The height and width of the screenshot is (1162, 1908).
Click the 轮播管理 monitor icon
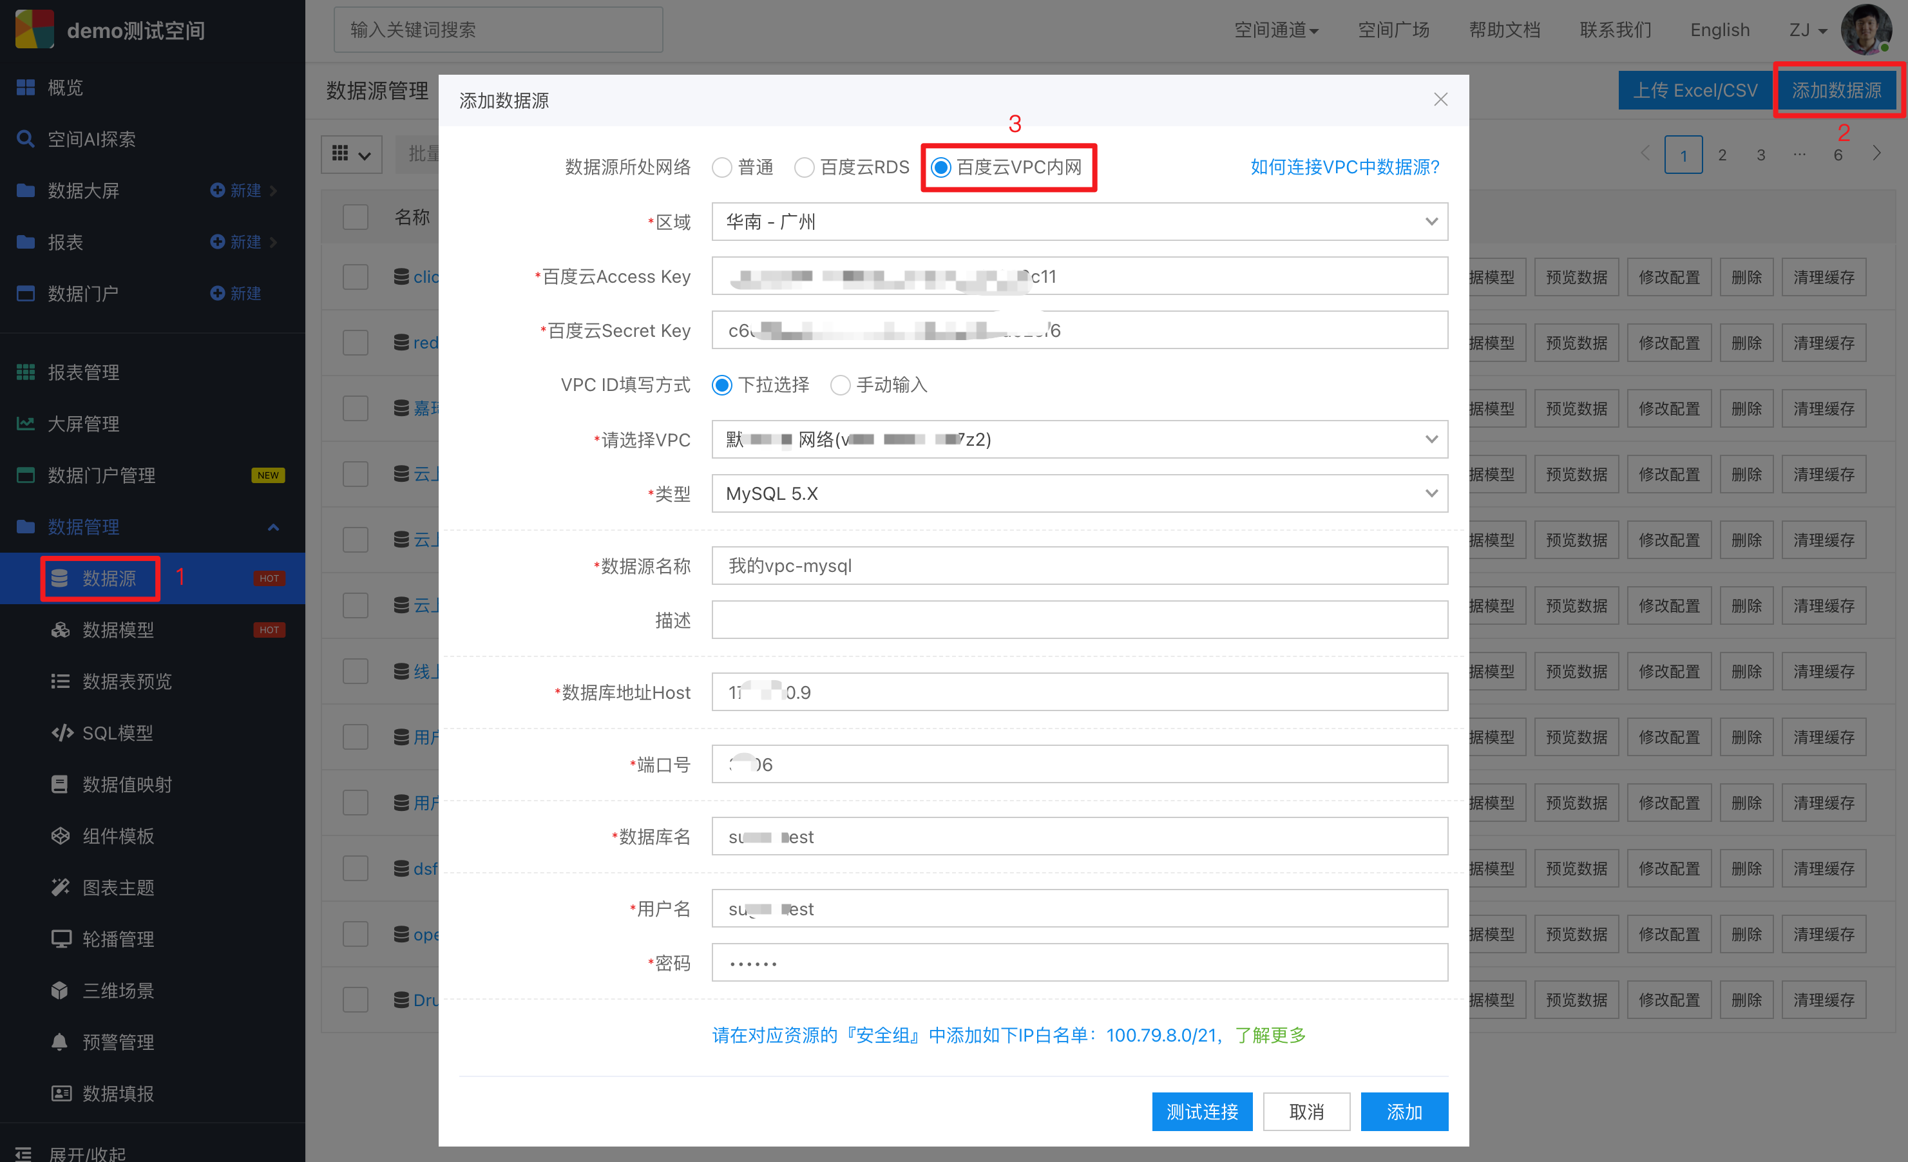click(61, 939)
